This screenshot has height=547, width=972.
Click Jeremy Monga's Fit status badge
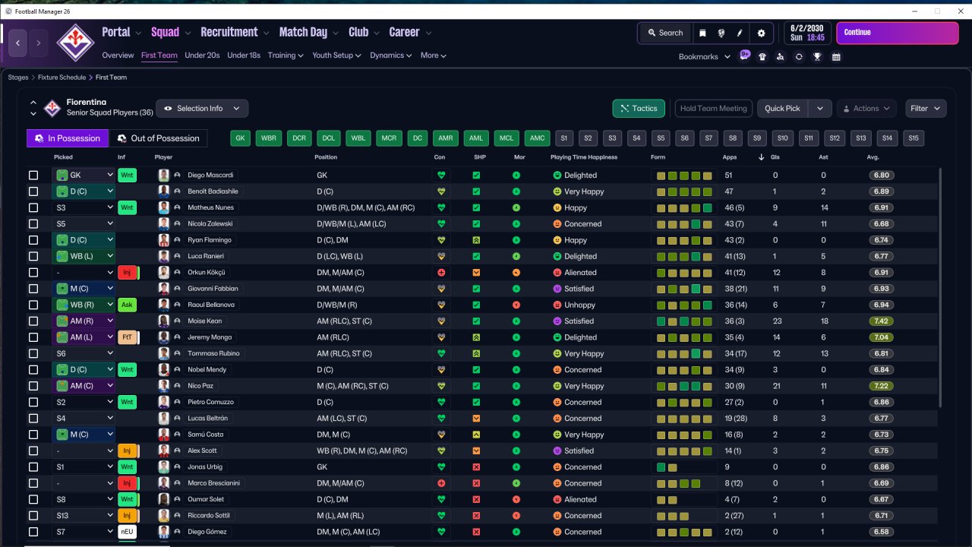[x=128, y=337]
